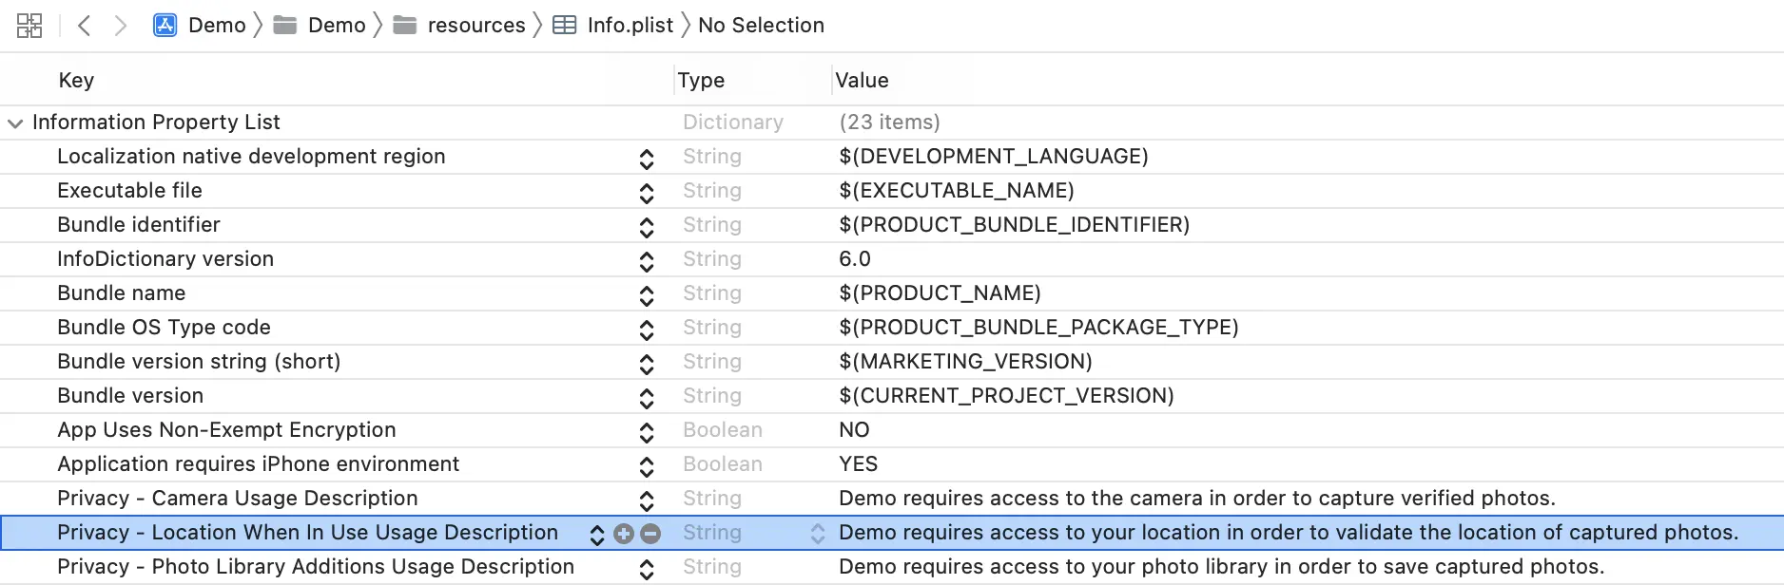
Task: Click the No Selection breadcrumb
Action: click(761, 26)
